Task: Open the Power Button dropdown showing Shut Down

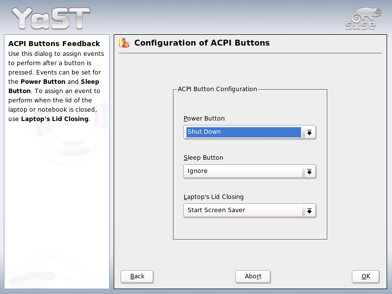Action: pyautogui.click(x=249, y=132)
